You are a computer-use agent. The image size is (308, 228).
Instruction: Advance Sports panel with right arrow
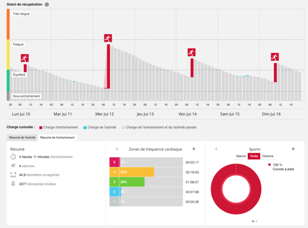pos(294,149)
